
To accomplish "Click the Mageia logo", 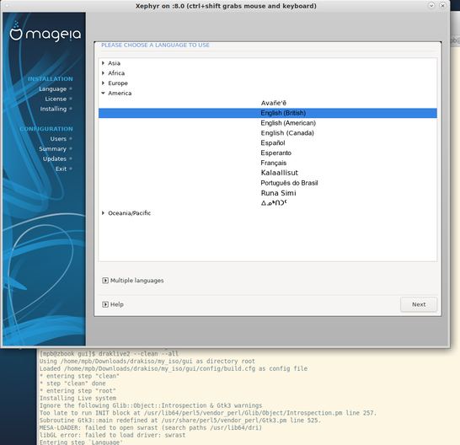I will pyautogui.click(x=45, y=32).
